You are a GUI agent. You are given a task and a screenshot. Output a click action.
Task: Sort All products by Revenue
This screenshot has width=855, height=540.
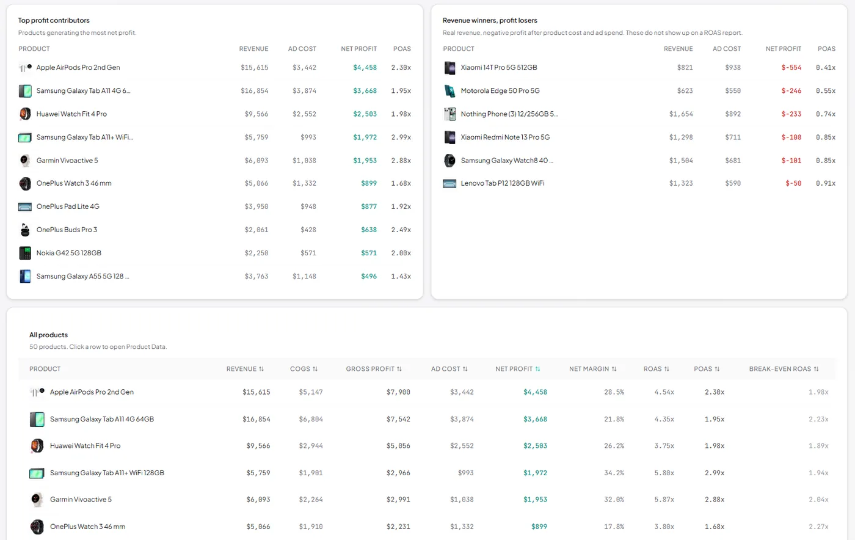click(245, 369)
